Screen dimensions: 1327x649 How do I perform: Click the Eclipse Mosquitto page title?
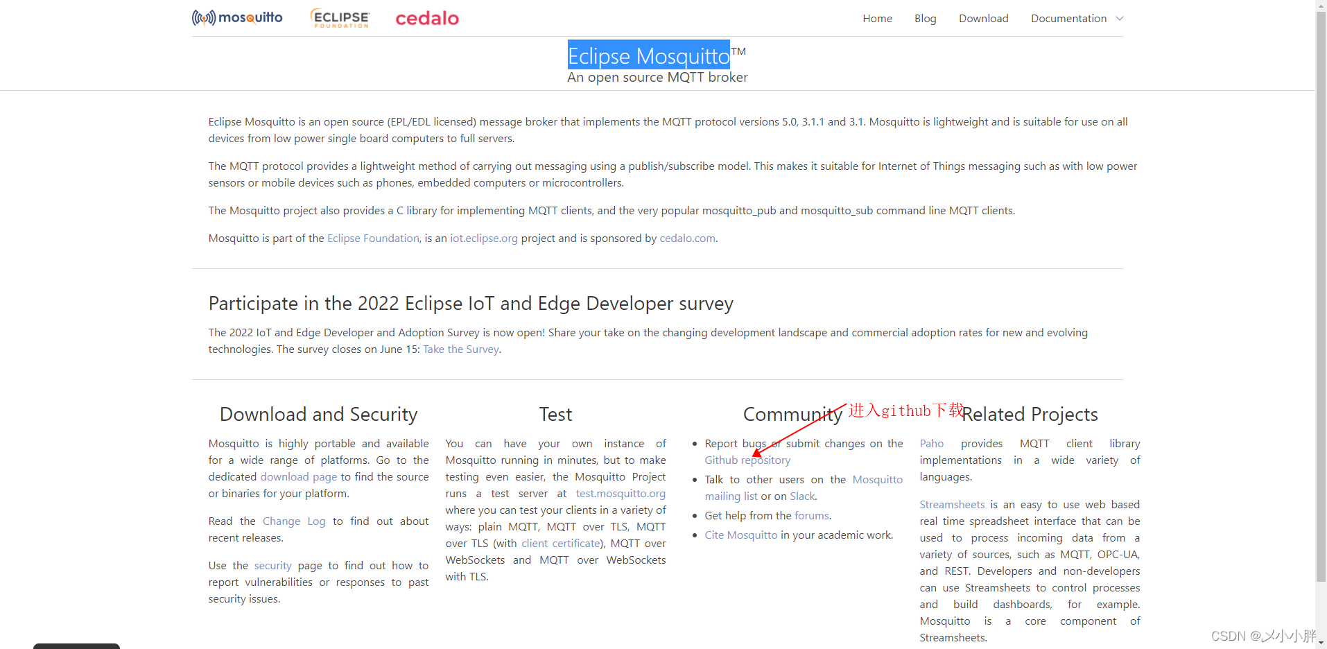click(x=649, y=55)
